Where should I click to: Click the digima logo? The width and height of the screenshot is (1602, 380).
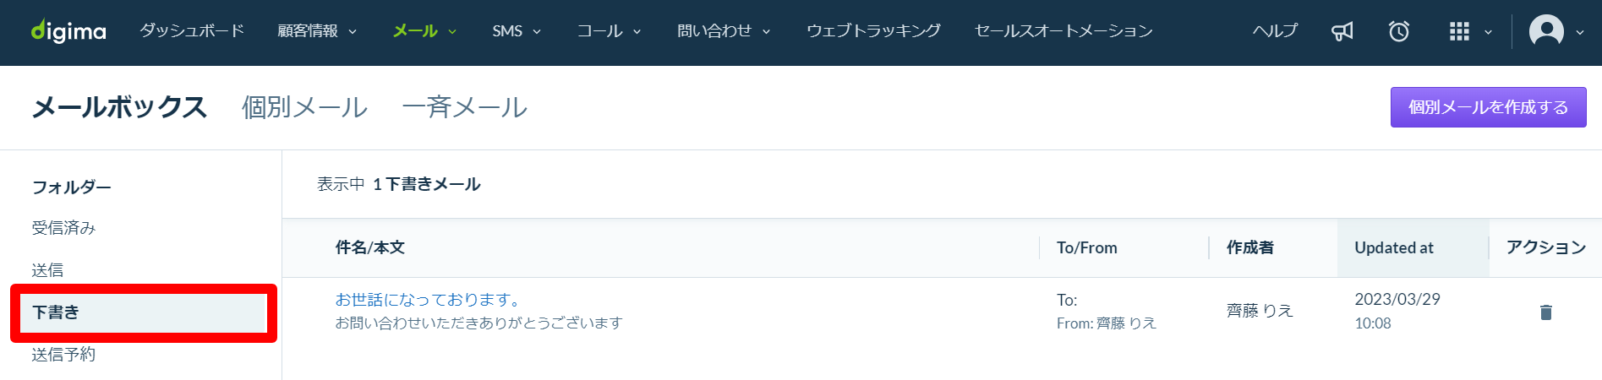tap(68, 31)
